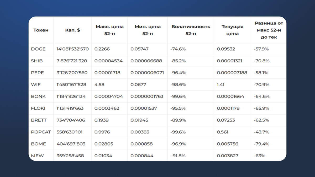This screenshot has width=315, height=177.
Task: Click DOGE volatility -74.6%
Action: point(178,49)
